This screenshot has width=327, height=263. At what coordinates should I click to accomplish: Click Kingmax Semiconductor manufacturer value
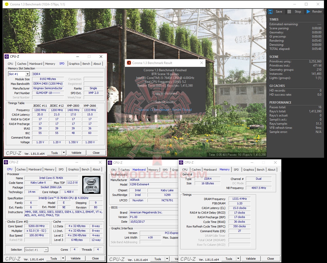tap(48, 88)
